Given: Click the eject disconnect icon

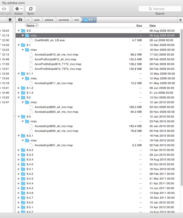Looking at the screenshot, I should coord(180,20).
